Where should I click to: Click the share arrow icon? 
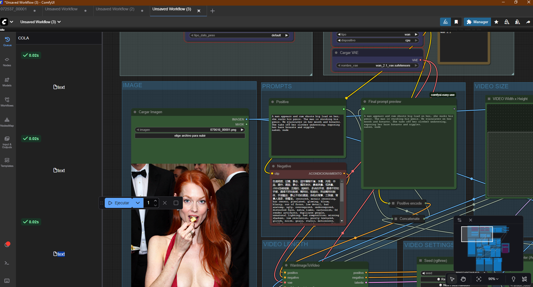tap(528, 22)
